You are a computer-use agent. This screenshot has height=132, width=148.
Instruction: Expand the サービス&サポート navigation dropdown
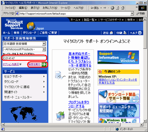coord(112,20)
